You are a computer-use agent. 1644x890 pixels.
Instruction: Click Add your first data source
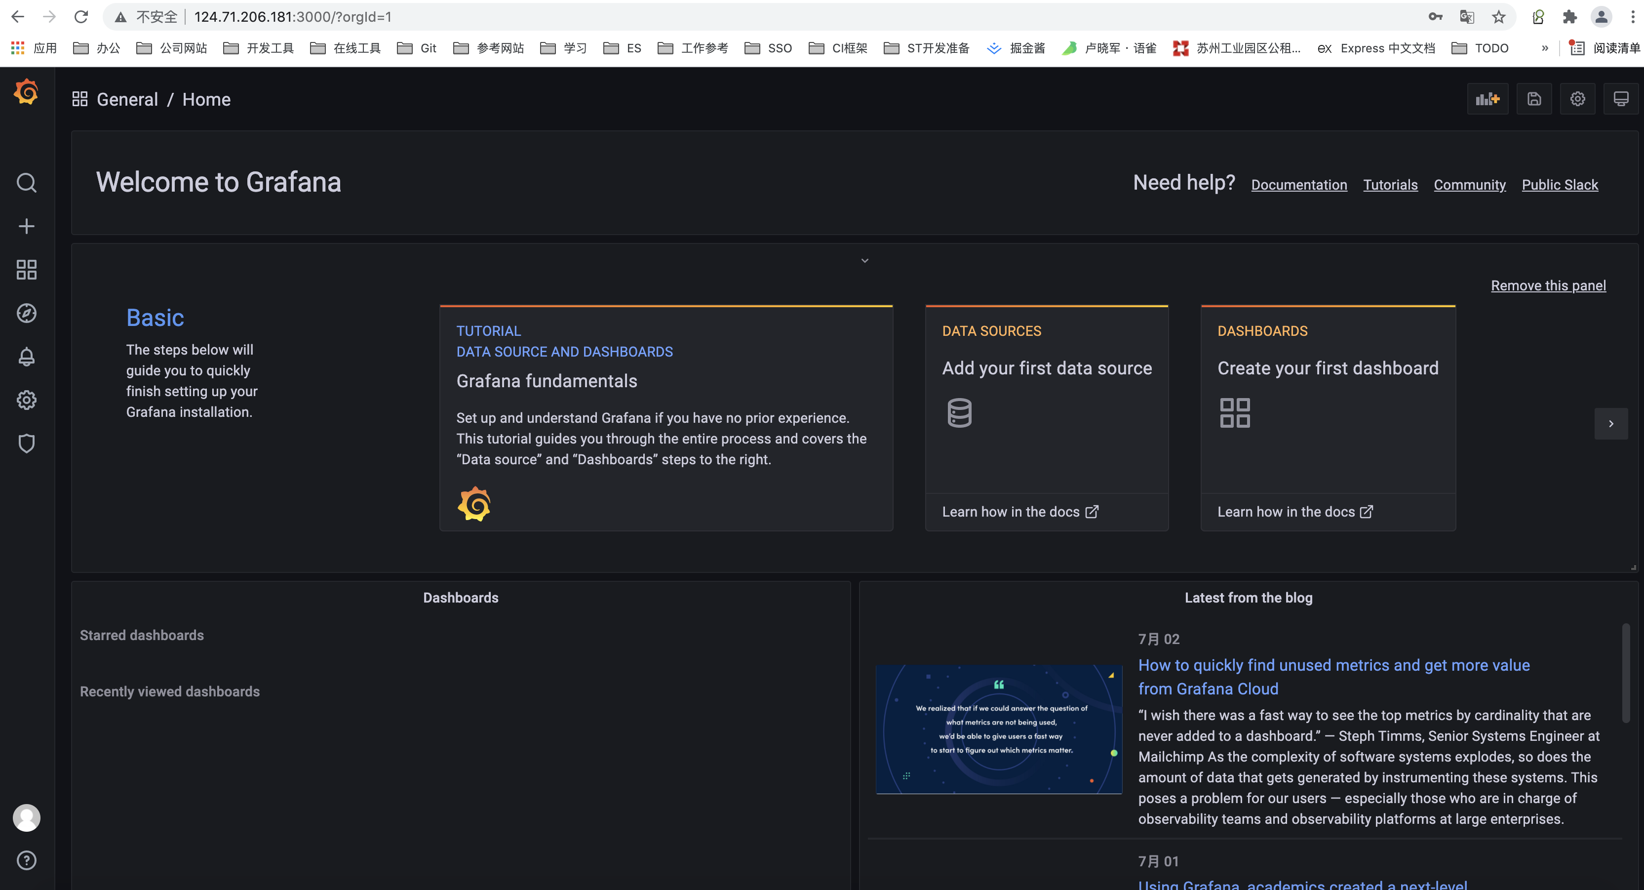(1047, 368)
